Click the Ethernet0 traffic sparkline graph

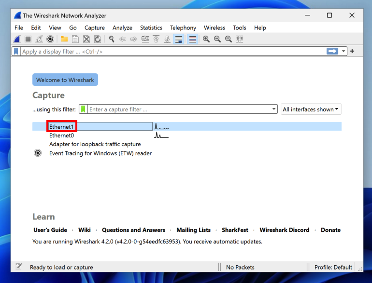click(161, 135)
